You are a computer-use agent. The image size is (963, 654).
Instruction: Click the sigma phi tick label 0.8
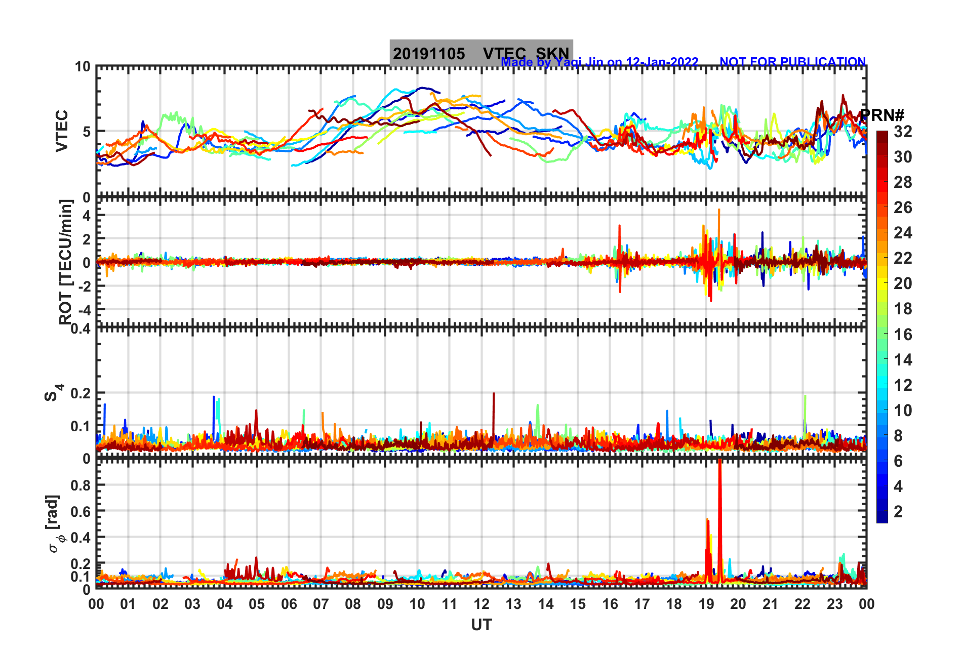(81, 485)
